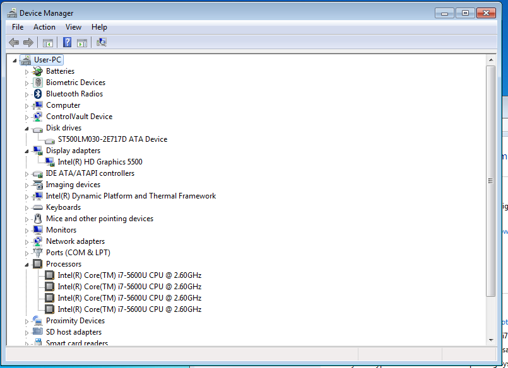Screen dimensions: 508x368
Task: Minimize the Device Manager window
Action: coord(444,13)
